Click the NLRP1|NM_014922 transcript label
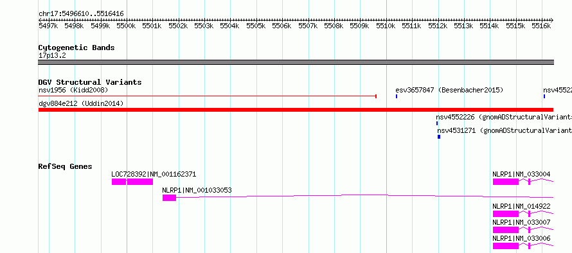Screen dimensions: 572x253 (521, 206)
